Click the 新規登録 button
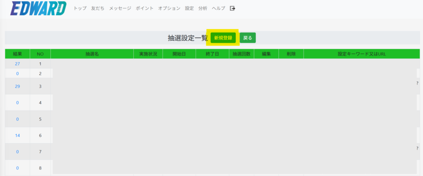 coord(223,38)
